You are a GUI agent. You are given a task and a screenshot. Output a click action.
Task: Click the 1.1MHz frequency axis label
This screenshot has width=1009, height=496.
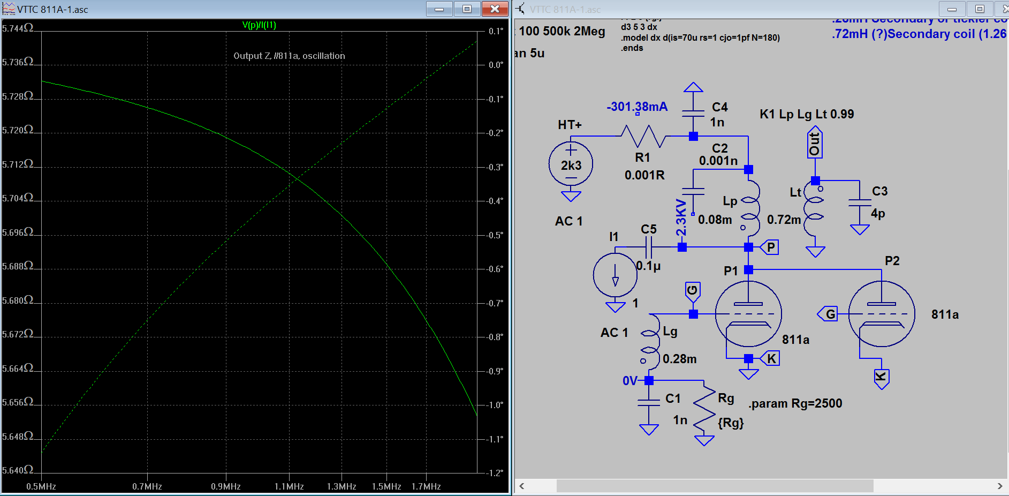pyautogui.click(x=289, y=486)
